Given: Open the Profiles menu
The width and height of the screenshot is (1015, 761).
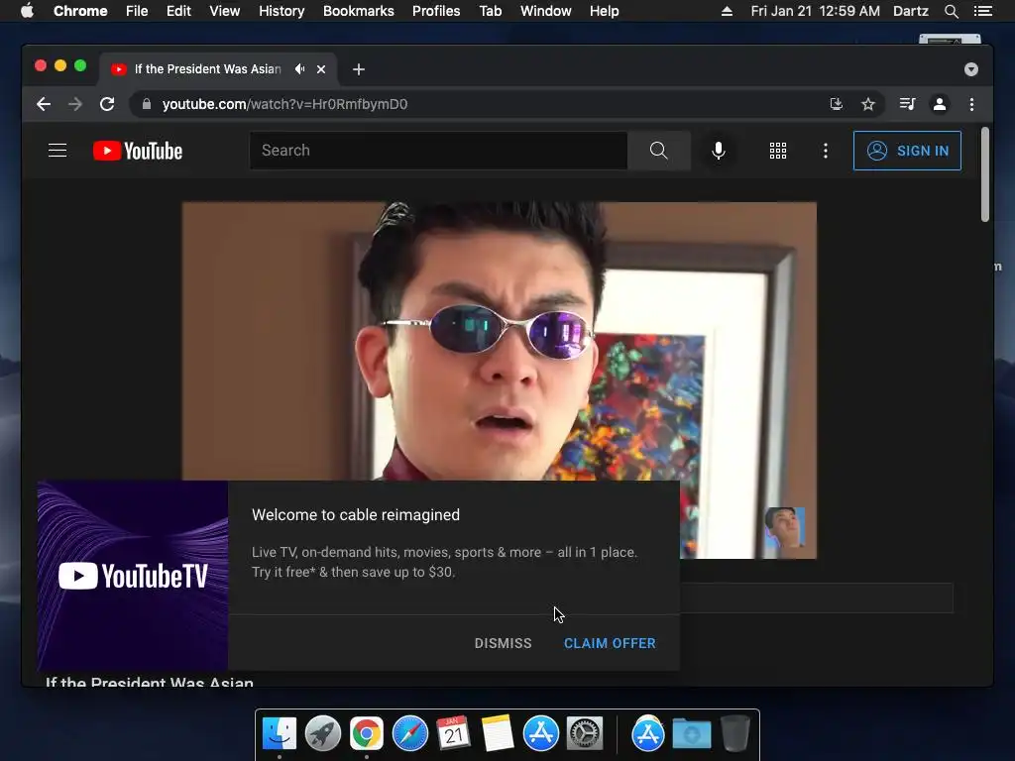Looking at the screenshot, I should click(x=436, y=11).
